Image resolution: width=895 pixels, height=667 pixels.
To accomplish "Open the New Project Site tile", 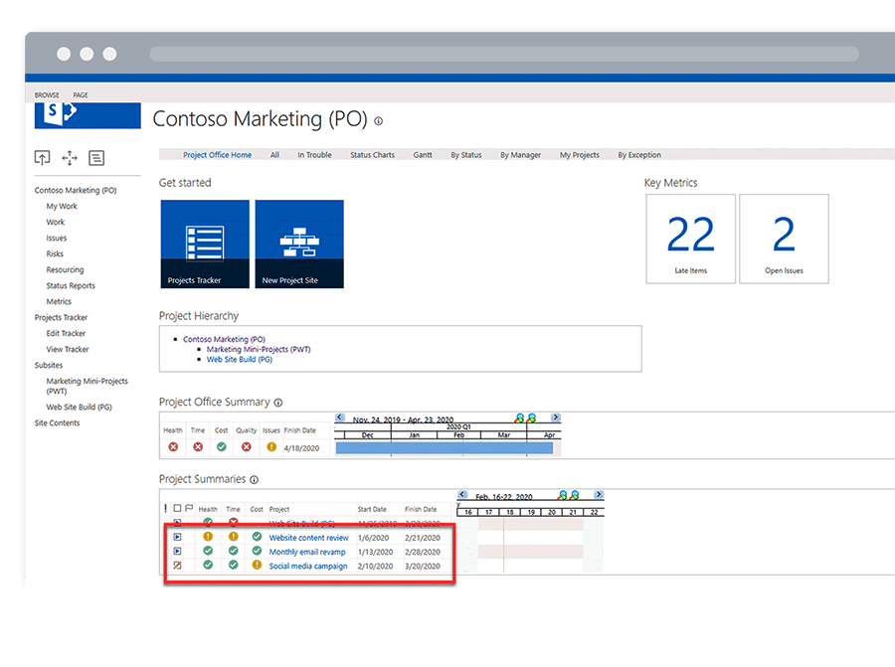I will (299, 245).
